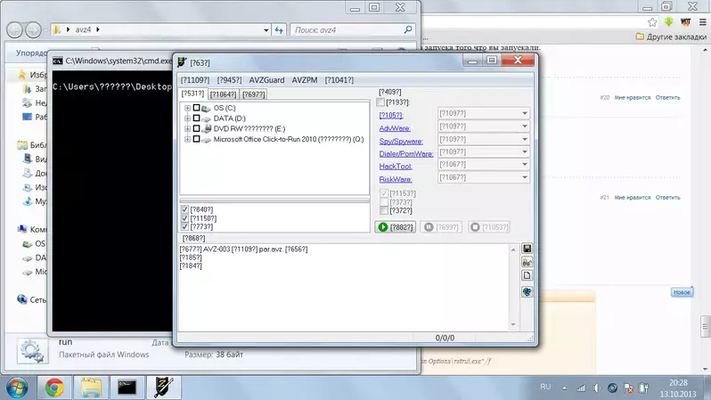Toggle the [?372?] checkbox
Screen dimensions: 711x400
click(x=384, y=210)
